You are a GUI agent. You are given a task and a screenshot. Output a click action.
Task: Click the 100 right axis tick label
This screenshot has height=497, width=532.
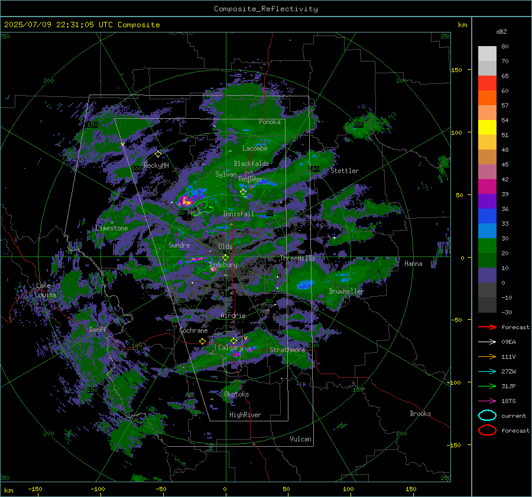[x=456, y=132]
